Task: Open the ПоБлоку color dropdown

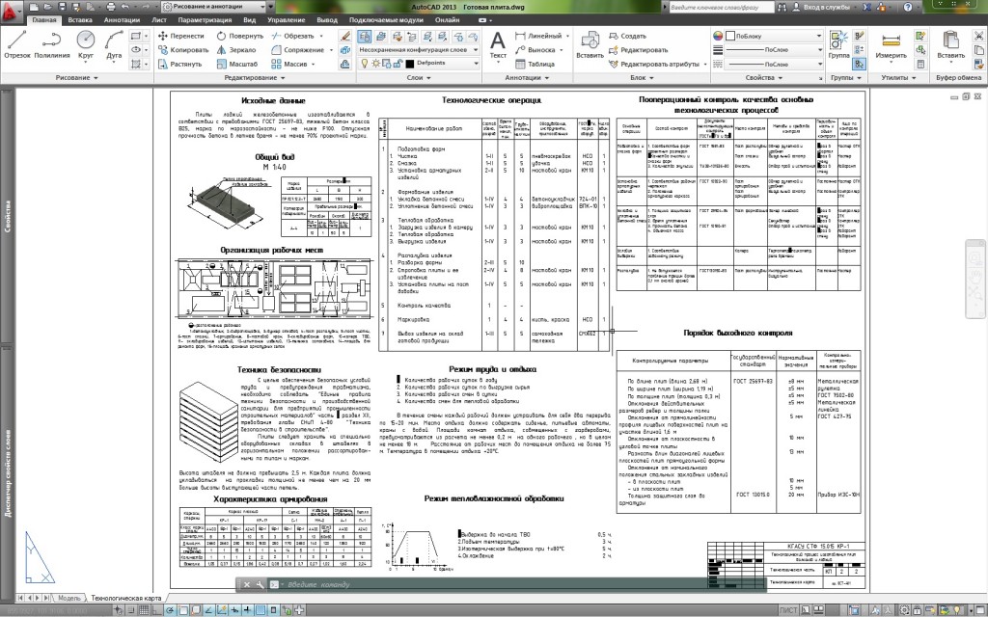Action: (x=774, y=36)
